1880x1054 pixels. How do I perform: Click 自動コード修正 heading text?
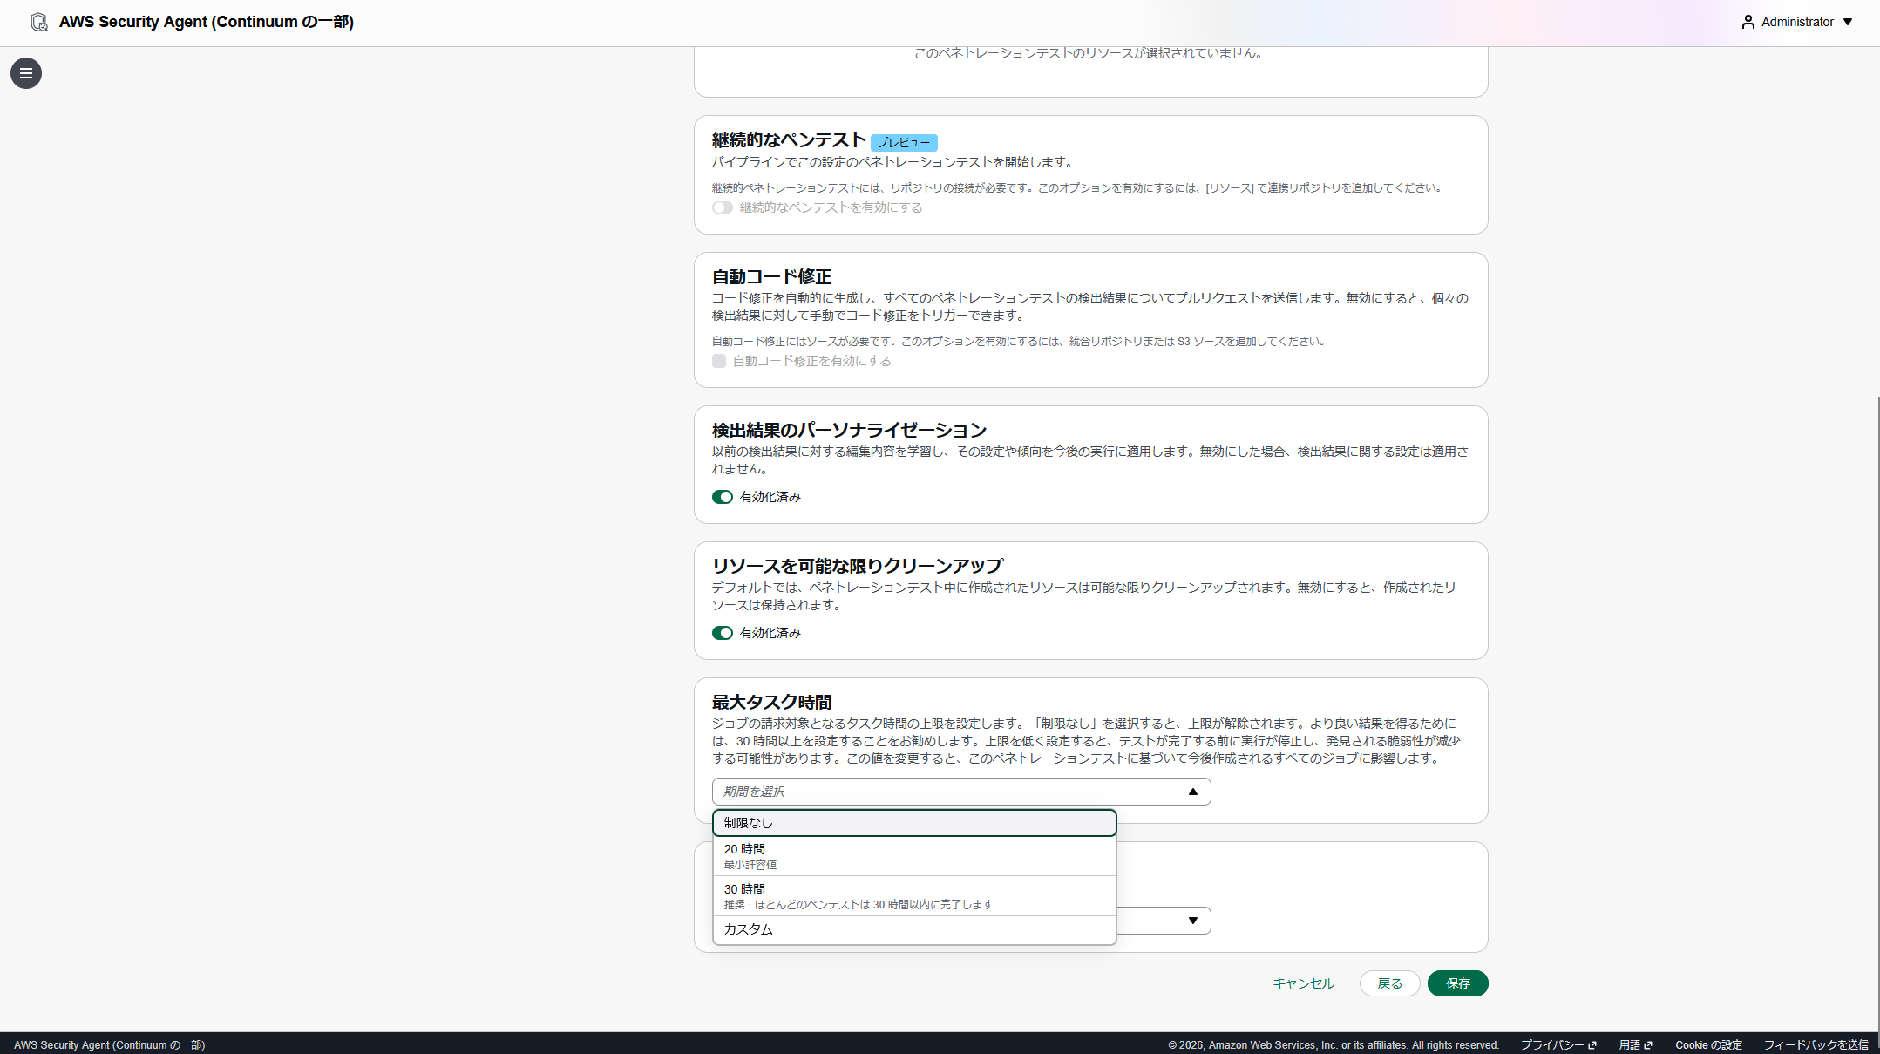point(771,276)
